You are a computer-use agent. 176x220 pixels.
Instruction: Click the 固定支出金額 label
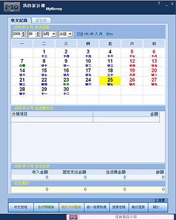point(74,172)
